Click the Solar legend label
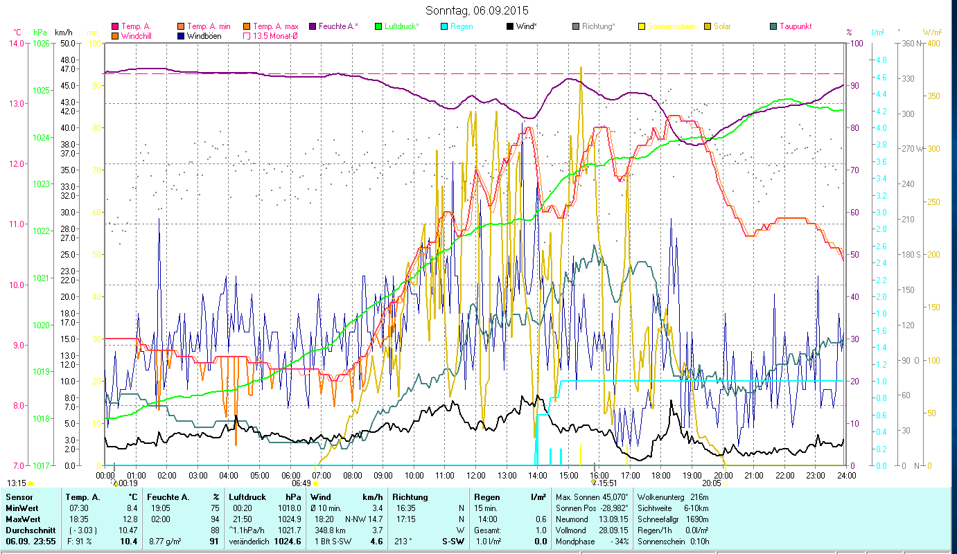 [723, 26]
